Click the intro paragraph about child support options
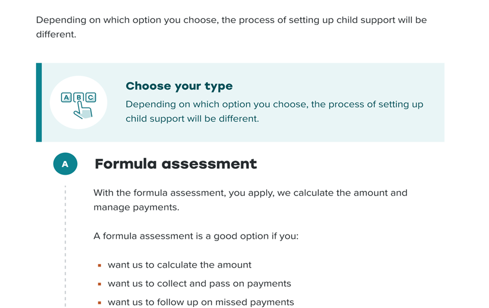 pos(231,27)
